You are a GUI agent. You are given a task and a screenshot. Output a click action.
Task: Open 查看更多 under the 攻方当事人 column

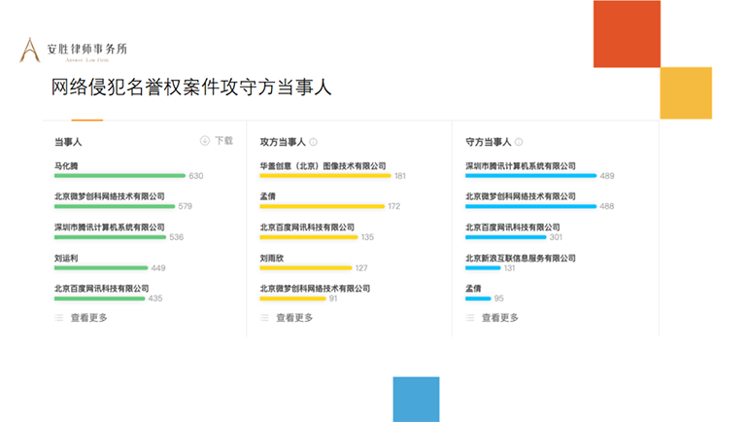click(294, 318)
